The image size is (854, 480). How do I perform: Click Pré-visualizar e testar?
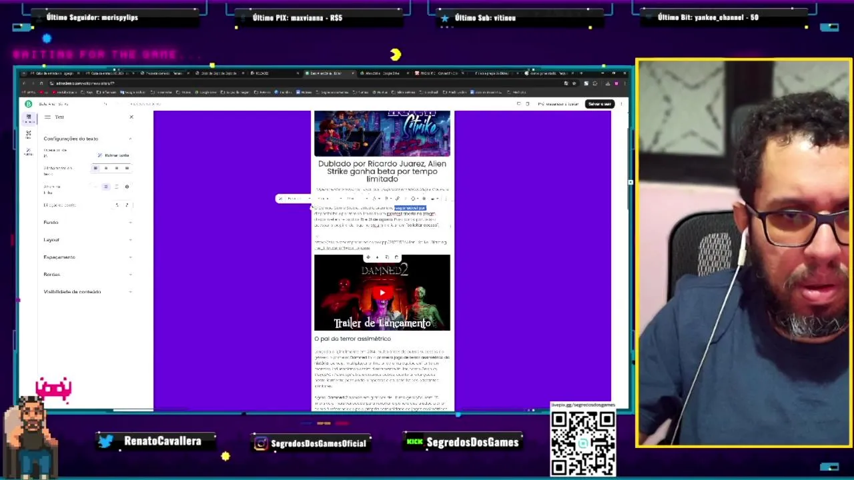tap(558, 104)
